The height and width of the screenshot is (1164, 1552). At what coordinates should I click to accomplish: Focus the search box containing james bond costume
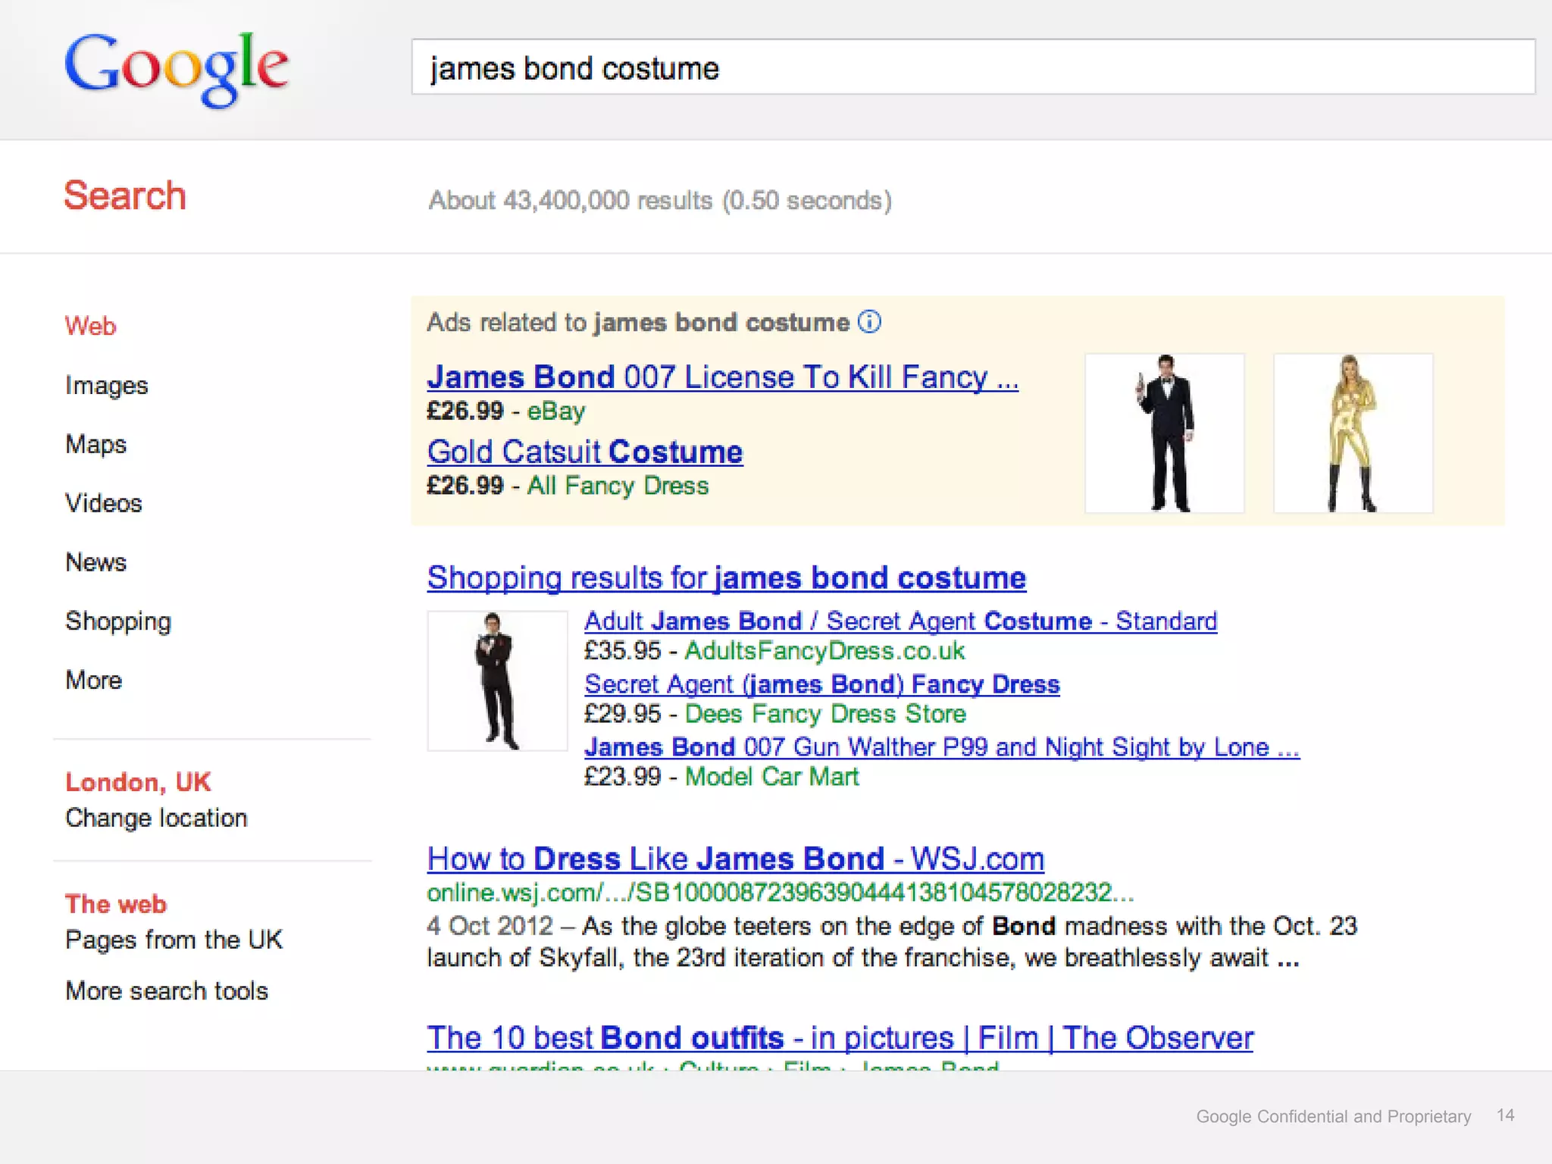coord(973,67)
